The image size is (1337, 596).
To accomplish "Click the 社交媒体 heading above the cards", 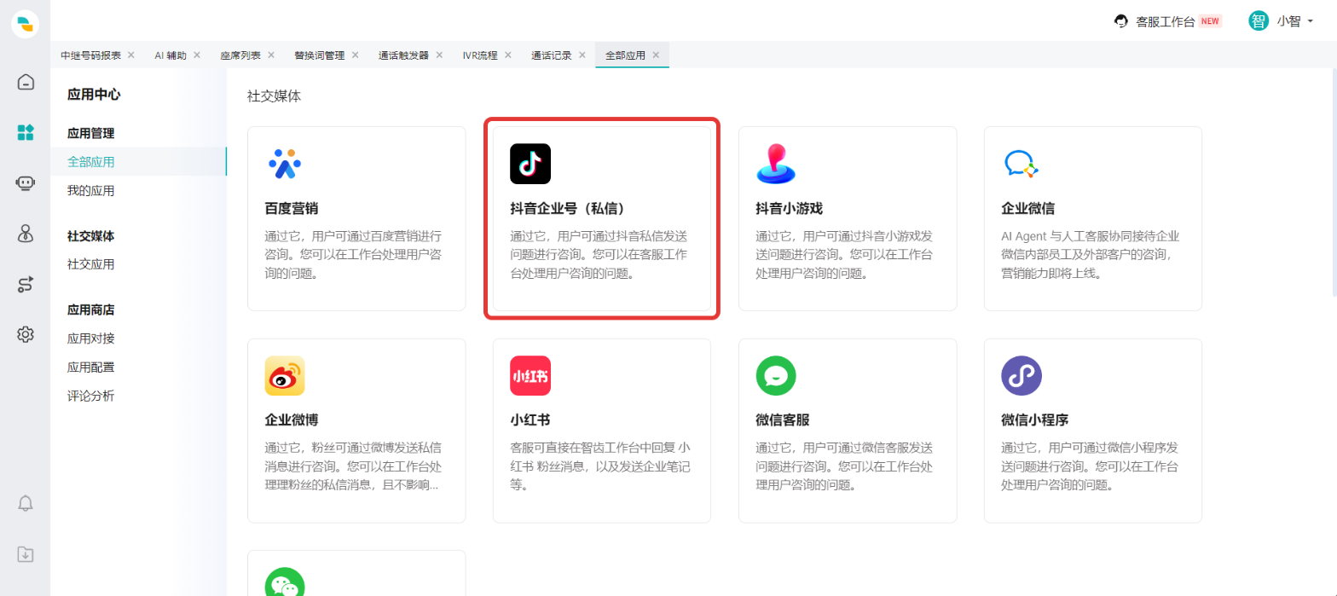I will coord(274,96).
